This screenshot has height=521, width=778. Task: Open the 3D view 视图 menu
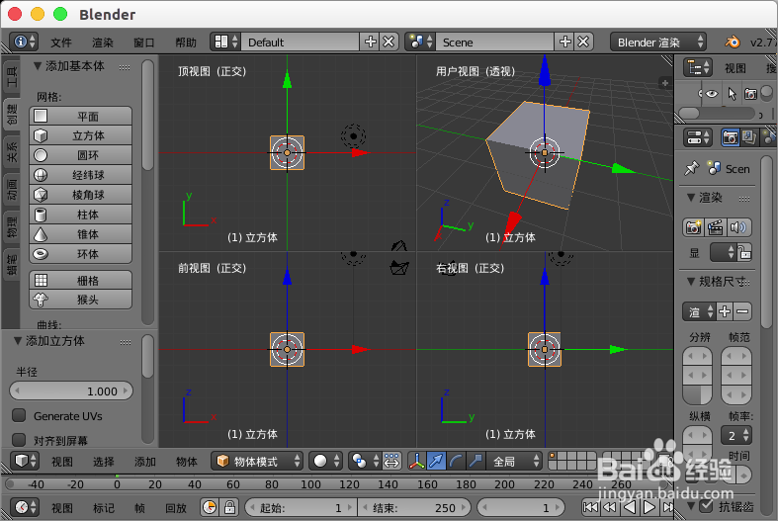tap(62, 462)
